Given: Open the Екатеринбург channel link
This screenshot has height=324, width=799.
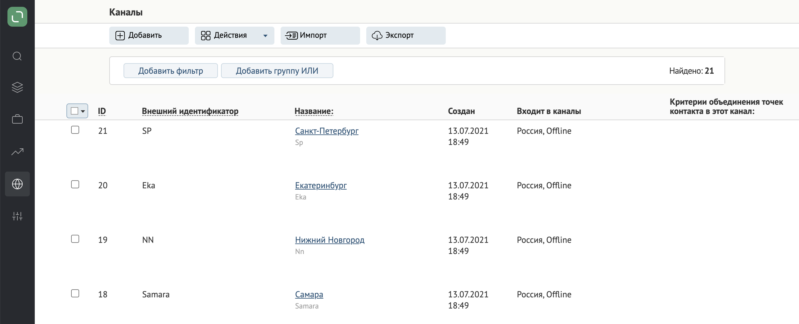Looking at the screenshot, I should click(x=321, y=186).
